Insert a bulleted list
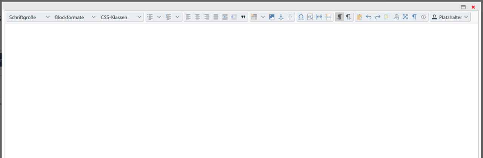483x158 pixels. click(150, 17)
